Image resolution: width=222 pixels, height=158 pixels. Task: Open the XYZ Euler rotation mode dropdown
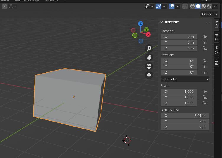point(185,79)
